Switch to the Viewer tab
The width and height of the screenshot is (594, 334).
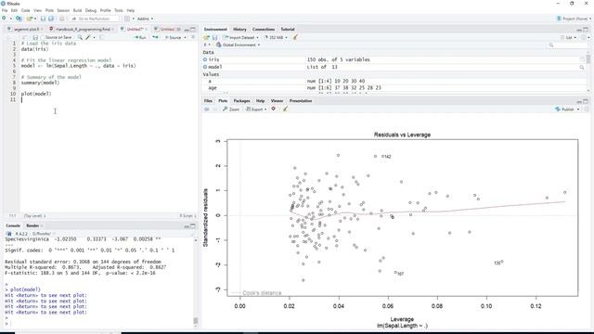coord(277,101)
